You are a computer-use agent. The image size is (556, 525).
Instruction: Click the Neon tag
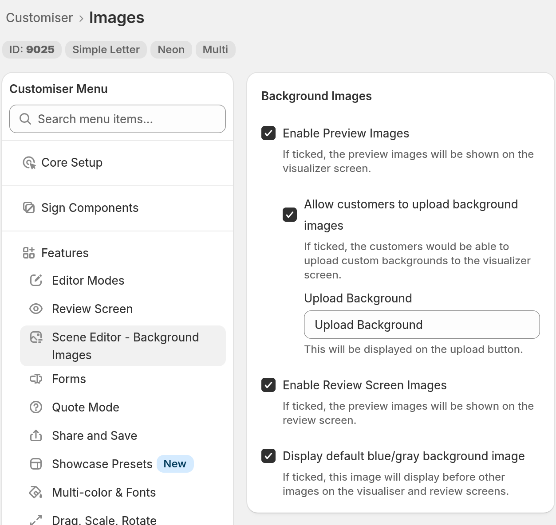click(171, 49)
